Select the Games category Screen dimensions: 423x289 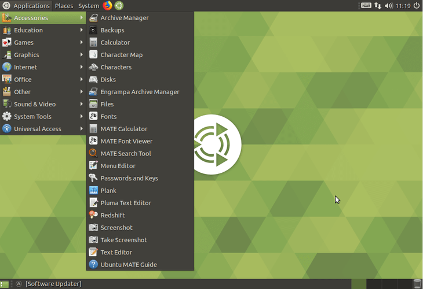[x=43, y=43]
